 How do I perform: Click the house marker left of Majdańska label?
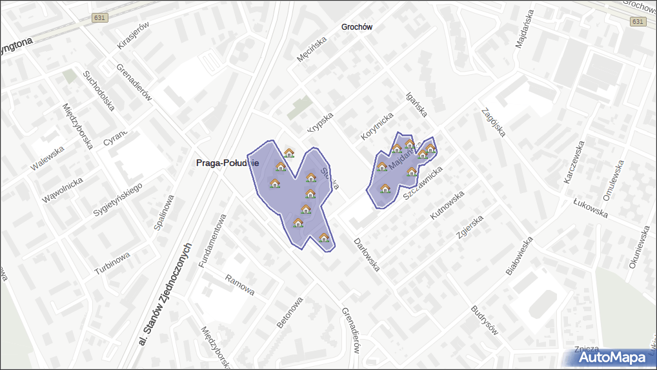(382, 167)
